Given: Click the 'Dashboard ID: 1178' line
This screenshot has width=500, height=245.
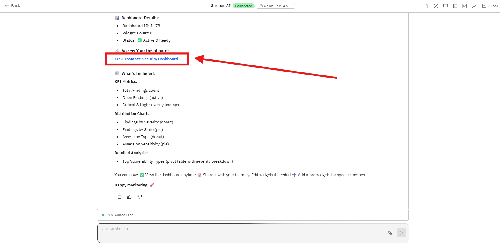Looking at the screenshot, I should tap(141, 26).
